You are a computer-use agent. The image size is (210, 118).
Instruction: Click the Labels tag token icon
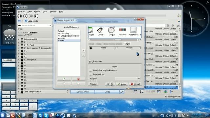(x=100, y=30)
